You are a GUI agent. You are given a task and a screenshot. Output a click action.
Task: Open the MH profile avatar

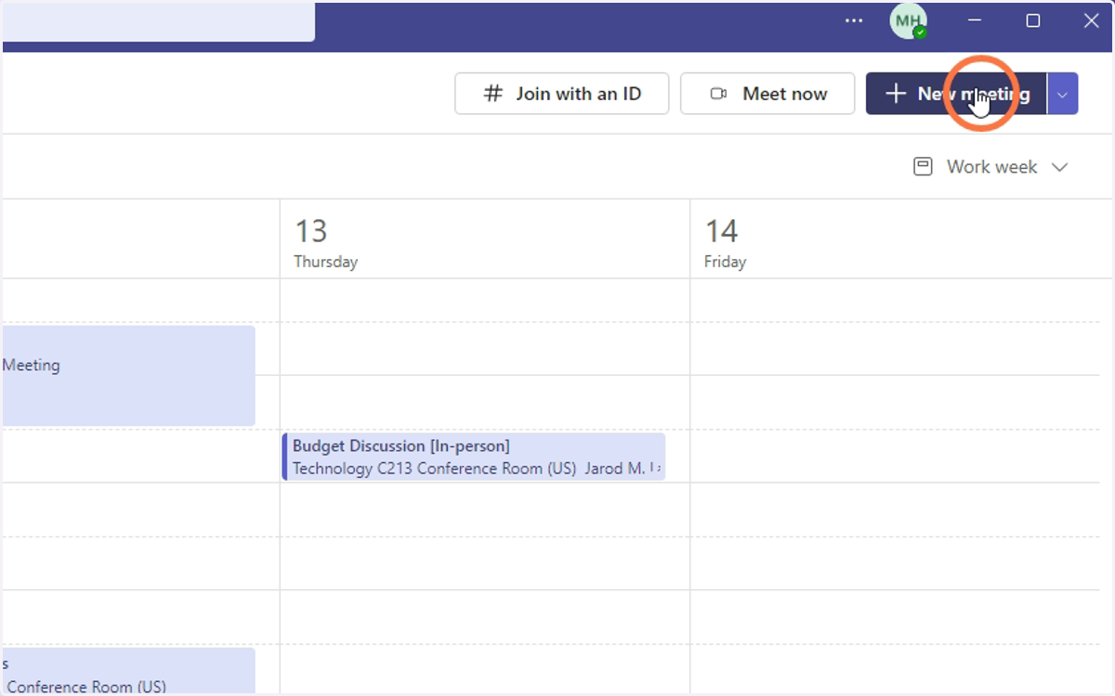coord(908,20)
